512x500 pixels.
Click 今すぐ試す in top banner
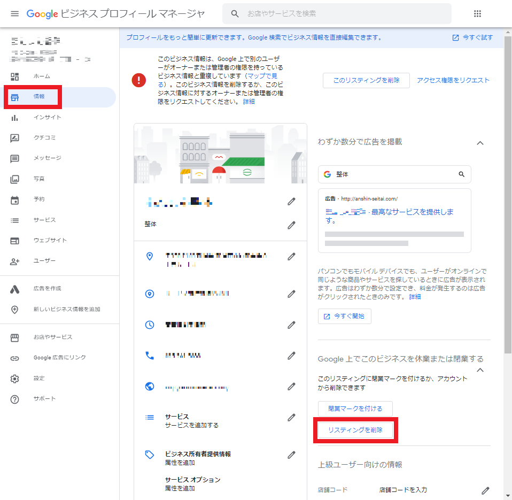(472, 37)
